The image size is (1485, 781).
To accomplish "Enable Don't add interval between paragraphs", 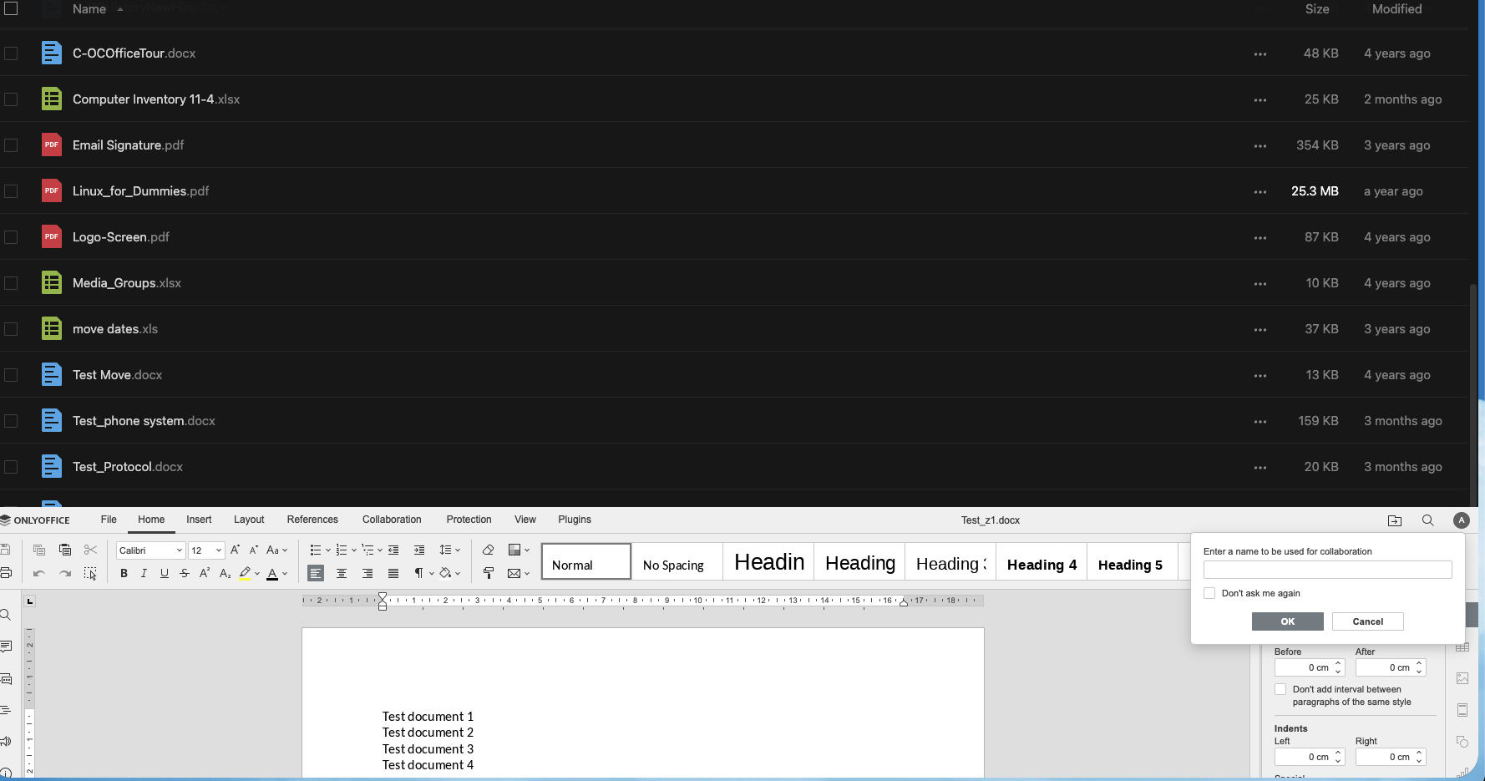I will point(1280,689).
